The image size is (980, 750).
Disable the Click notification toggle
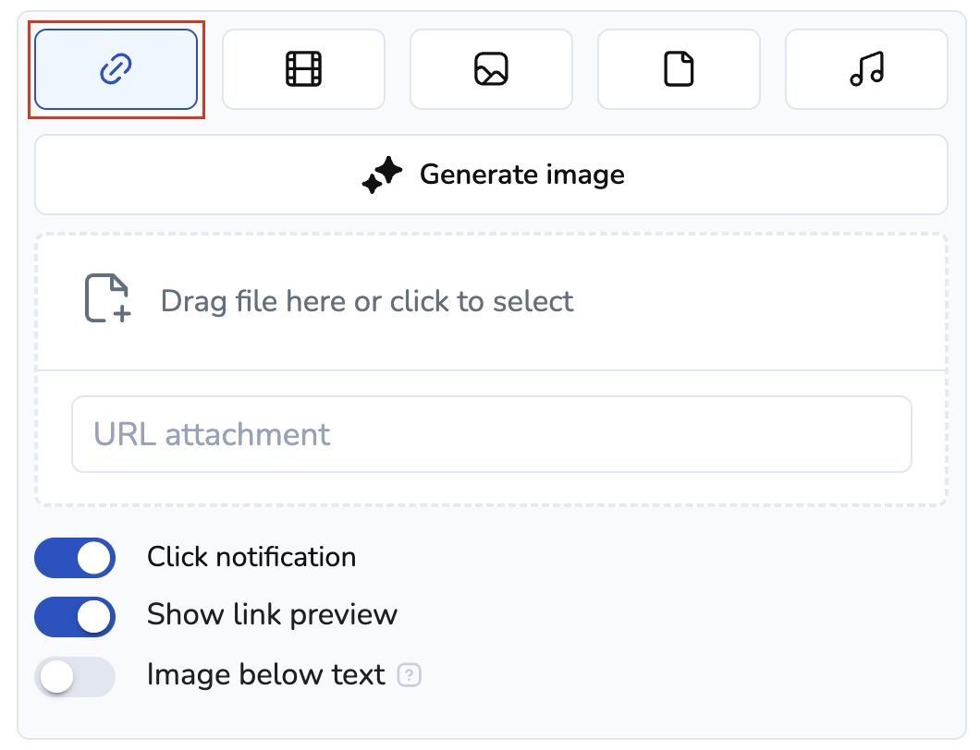75,558
